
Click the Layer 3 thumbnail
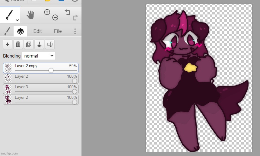tap(8, 89)
